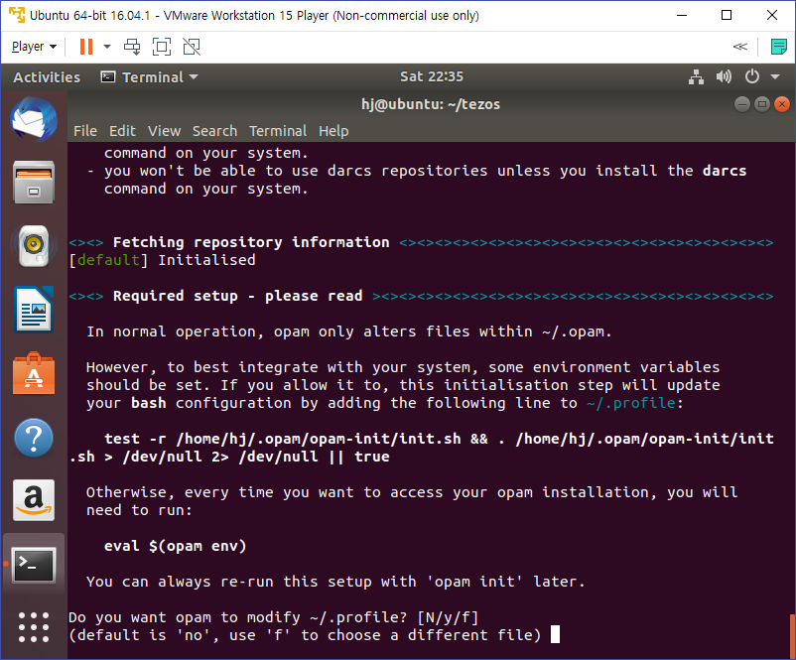
Task: Launch the Amazon dock icon
Action: (x=34, y=500)
